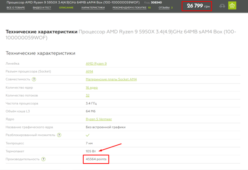The image size is (248, 170).
Task: Open help icon next to Совместимость
Action: click(34, 79)
